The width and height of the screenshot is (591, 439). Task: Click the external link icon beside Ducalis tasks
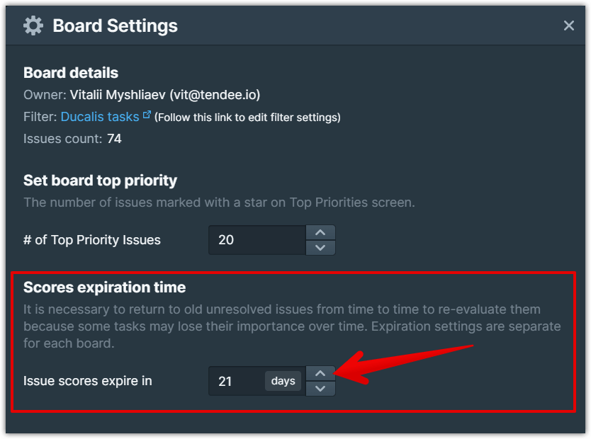(x=147, y=115)
